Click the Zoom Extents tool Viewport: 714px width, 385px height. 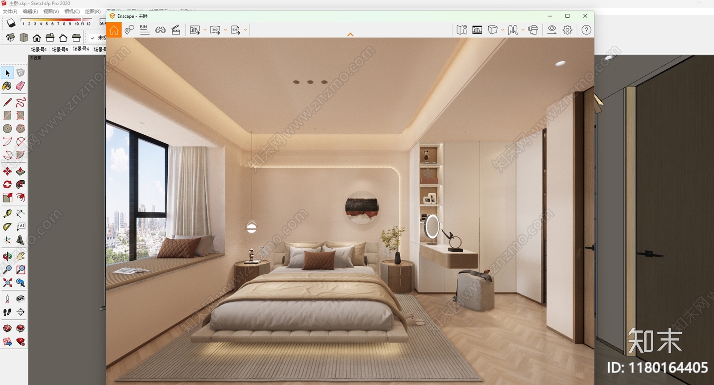pyautogui.click(x=7, y=282)
